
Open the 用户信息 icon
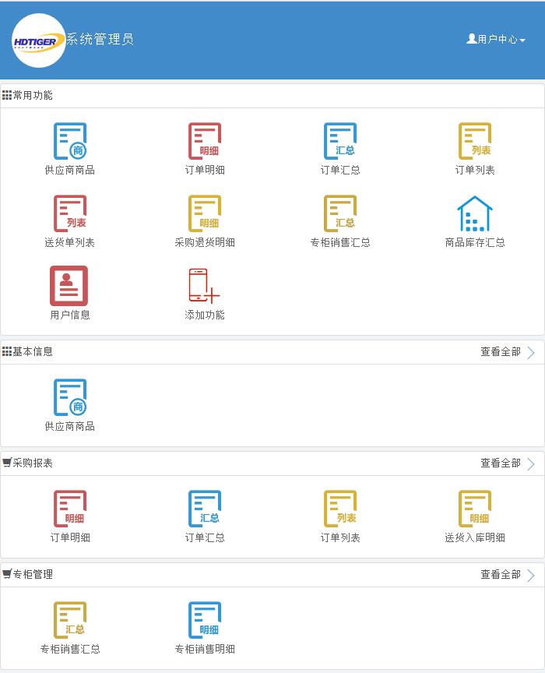click(x=70, y=286)
